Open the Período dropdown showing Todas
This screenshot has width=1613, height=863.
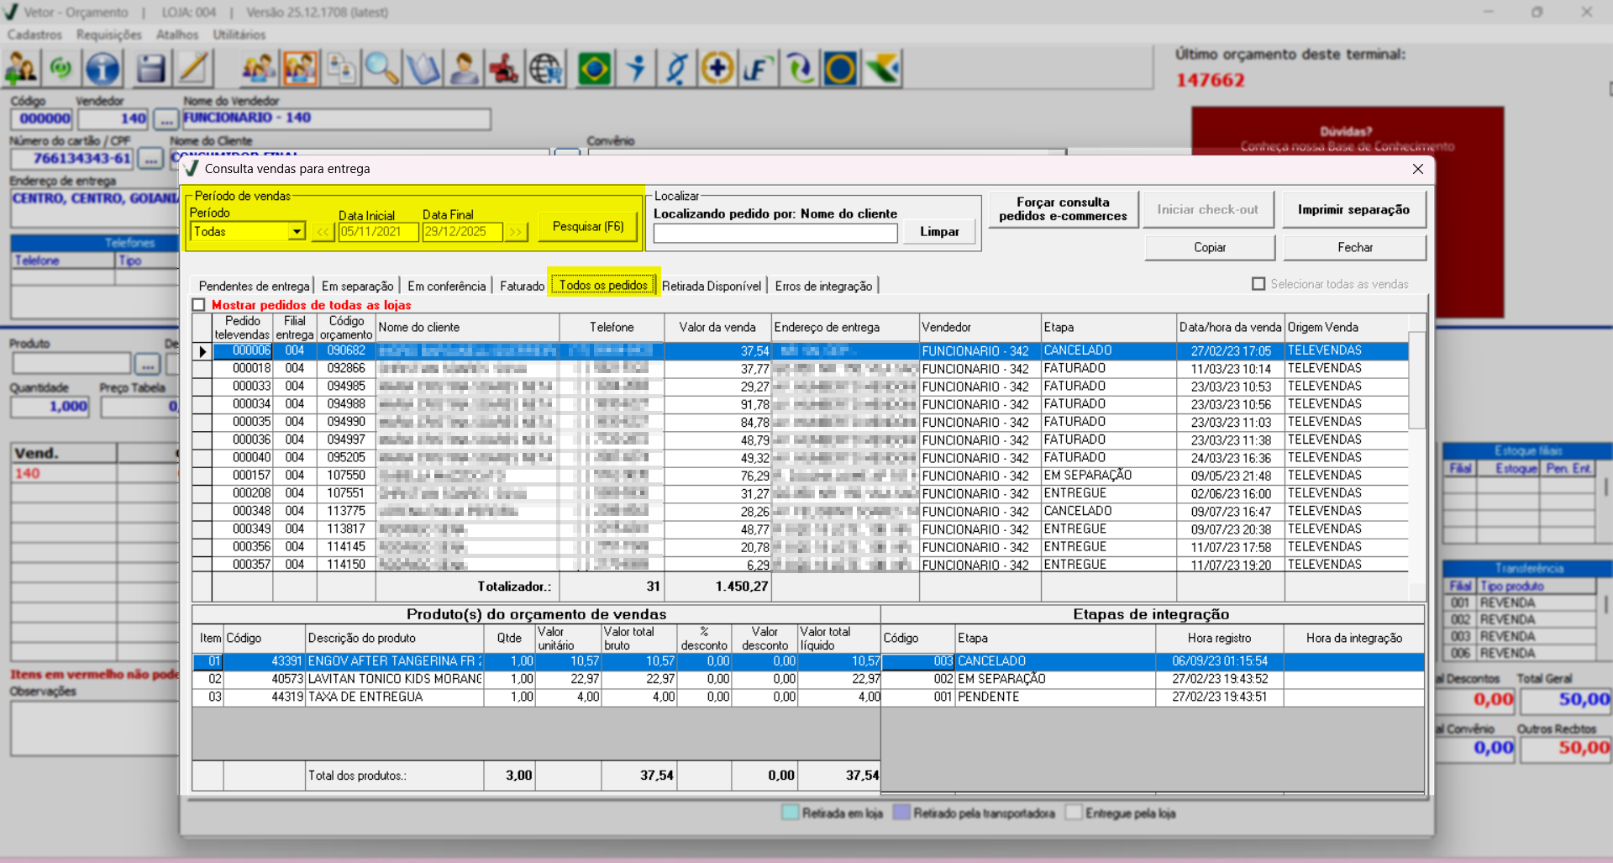click(x=296, y=232)
